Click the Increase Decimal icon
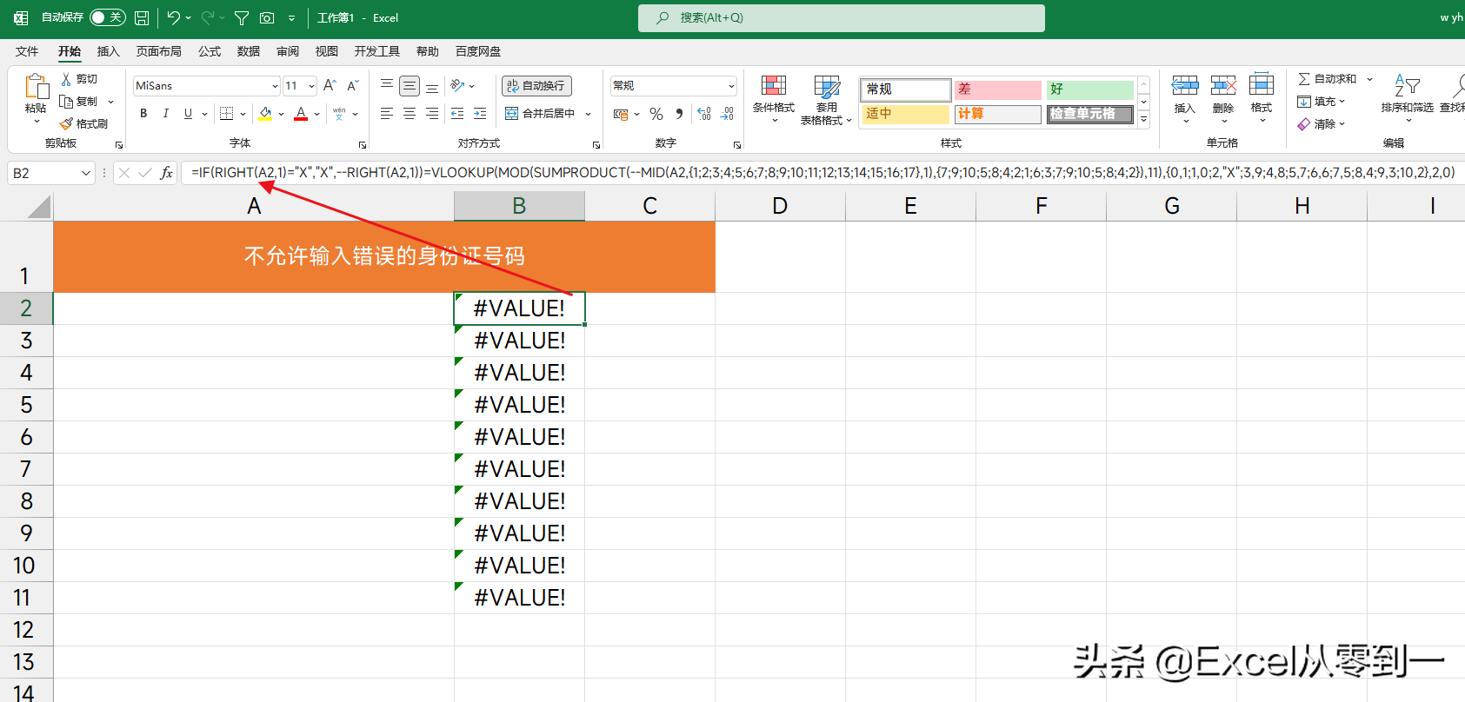Viewport: 1465px width, 702px height. pyautogui.click(x=704, y=114)
